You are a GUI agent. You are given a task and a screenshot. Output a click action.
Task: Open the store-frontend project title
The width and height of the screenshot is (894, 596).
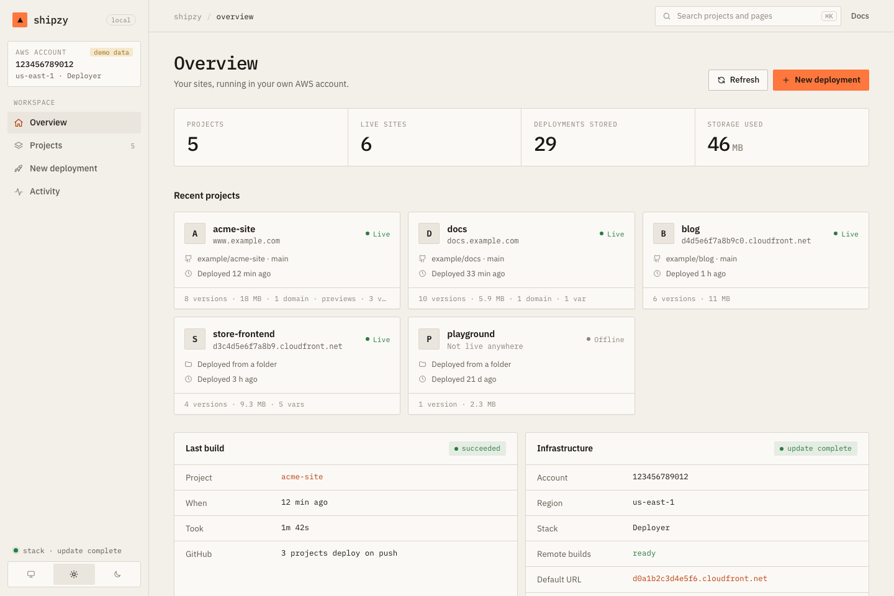(243, 334)
